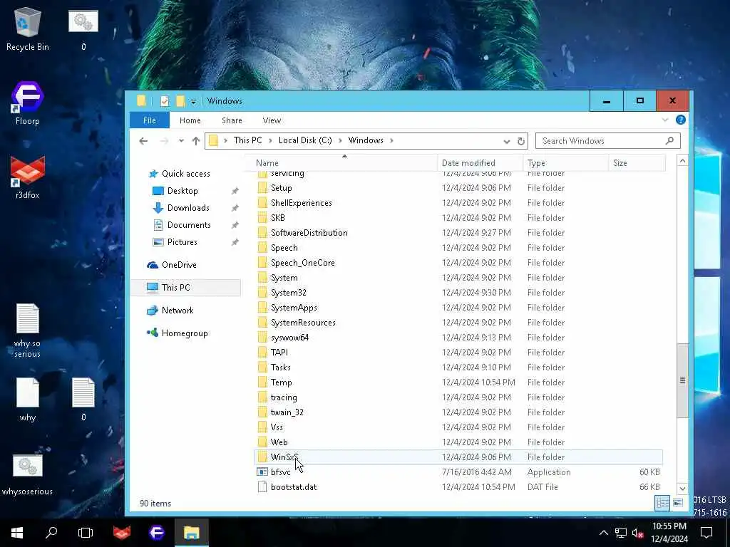This screenshot has height=547, width=730.
Task: Select the Temp folder row
Action: pyautogui.click(x=458, y=382)
